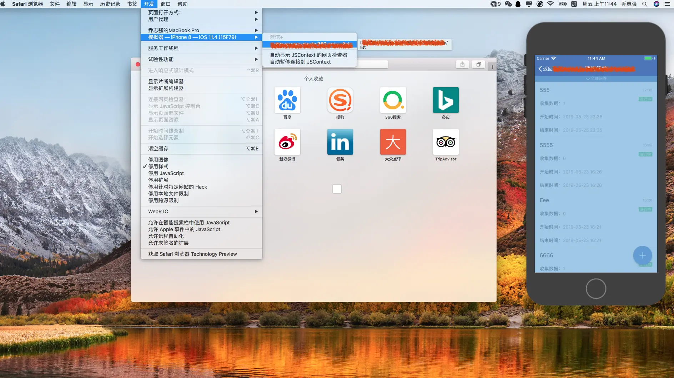Click the WeChat menu bar icon
Screen dimensions: 674x378
(x=508, y=4)
